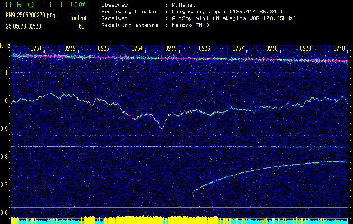353x224 pixels.
Task: Click the 1.1 kHz axis label
Action: [x=4, y=73]
